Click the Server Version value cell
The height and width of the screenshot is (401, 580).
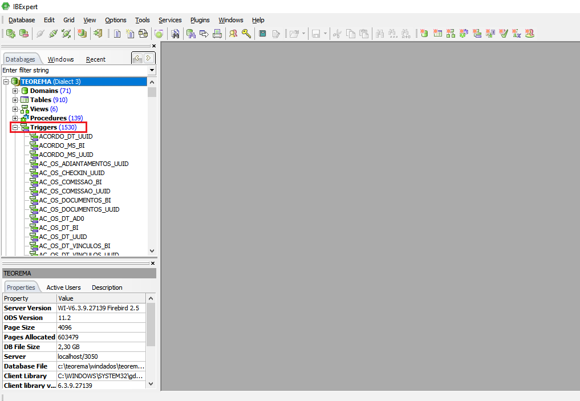coord(101,308)
